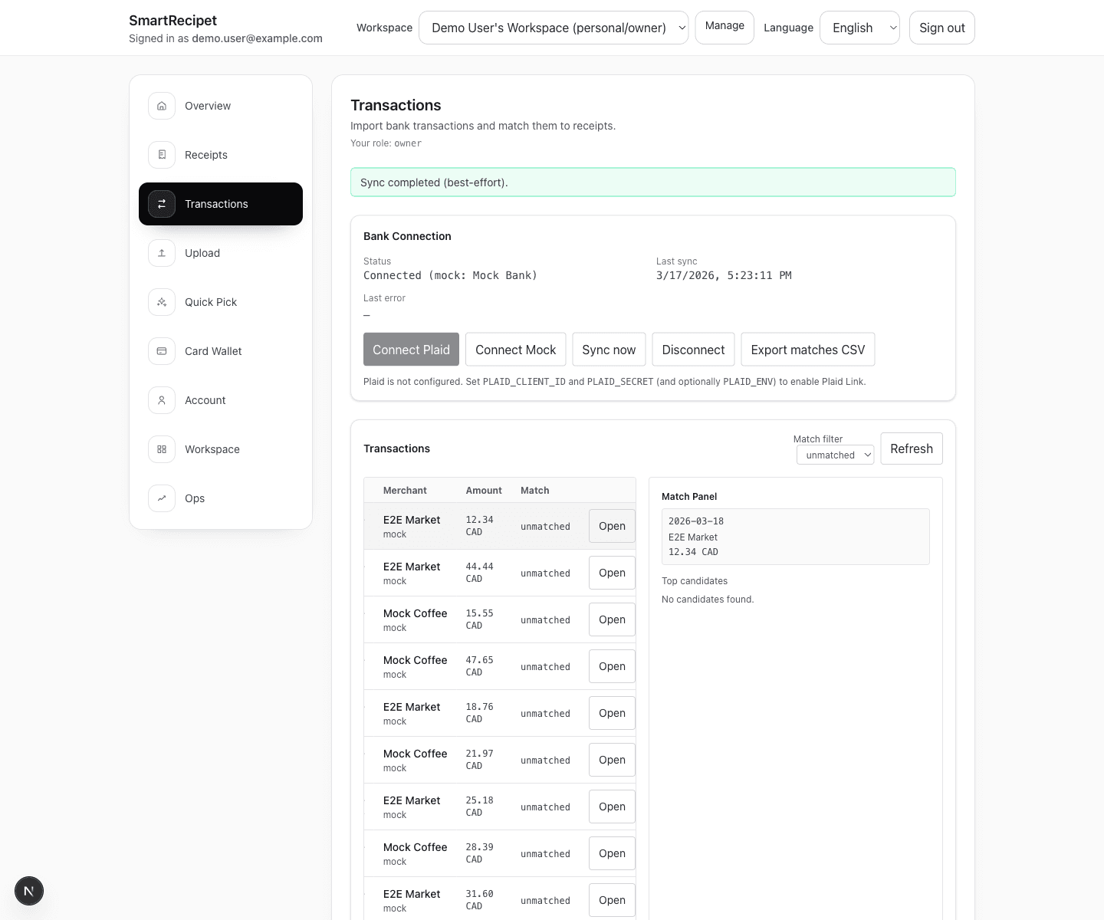Select the Account person icon
This screenshot has height=920, width=1104.
(x=161, y=400)
